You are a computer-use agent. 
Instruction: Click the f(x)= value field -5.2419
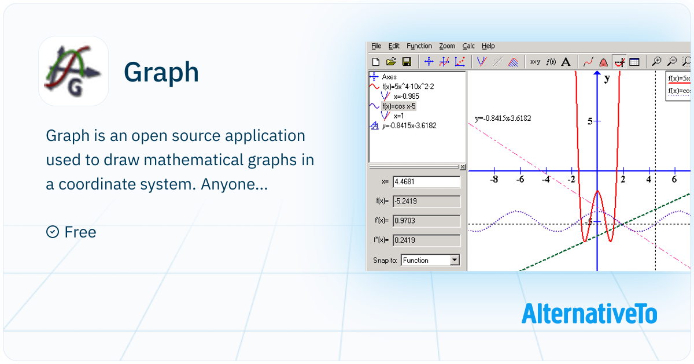click(x=426, y=202)
